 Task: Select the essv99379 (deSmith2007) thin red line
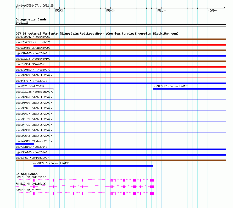tap(120, 78)
